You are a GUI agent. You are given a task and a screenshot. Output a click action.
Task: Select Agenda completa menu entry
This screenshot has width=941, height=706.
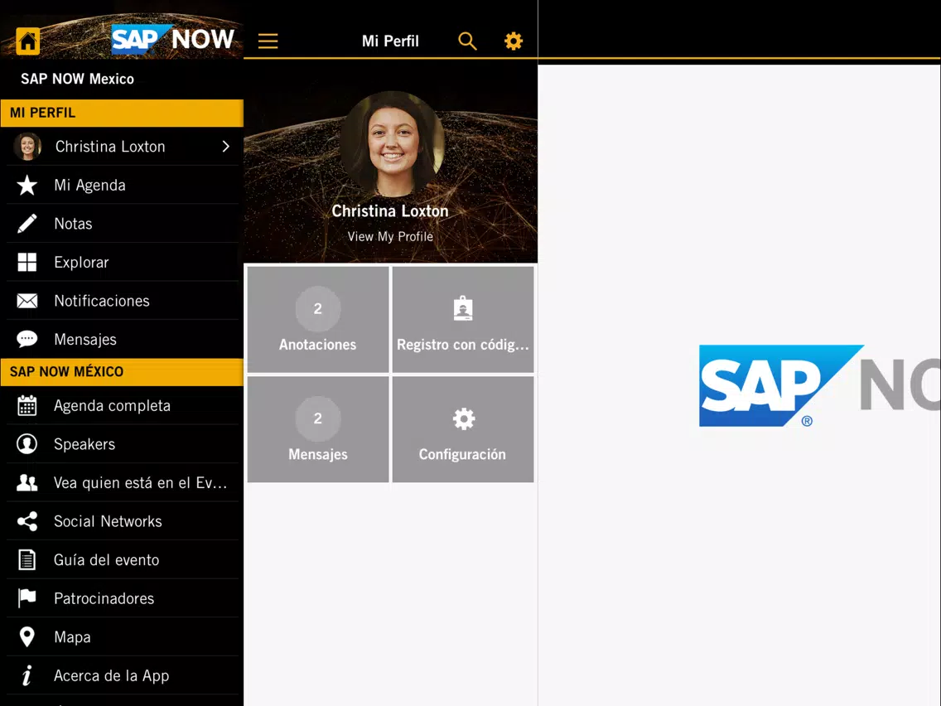tap(122, 406)
